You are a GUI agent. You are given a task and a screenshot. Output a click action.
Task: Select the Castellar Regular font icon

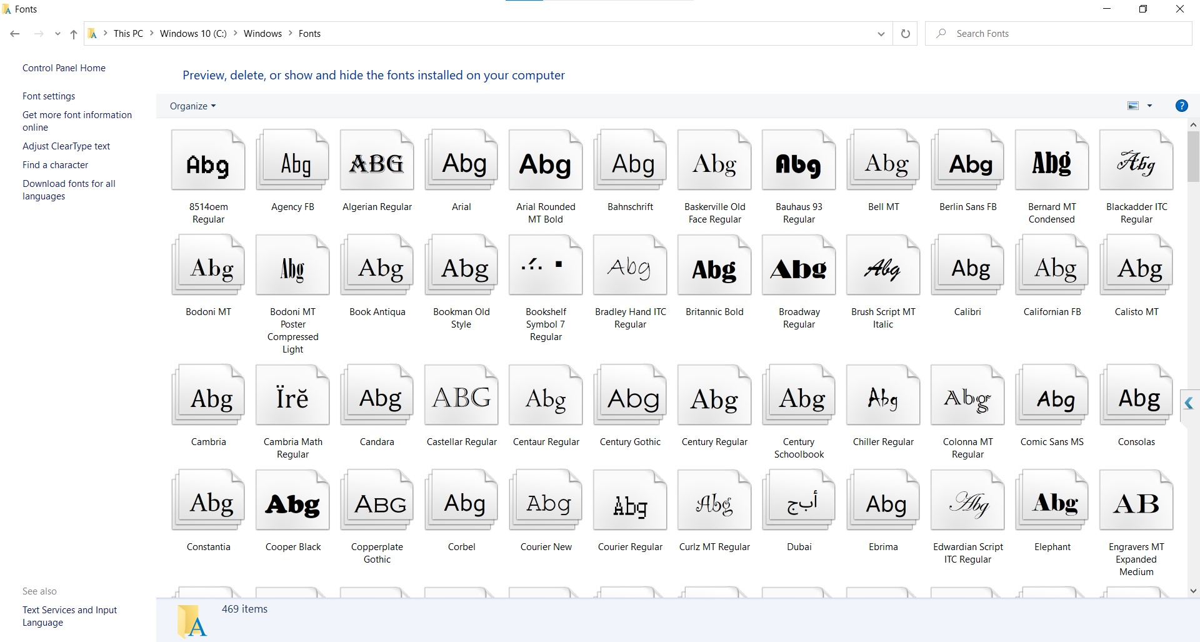coord(461,395)
